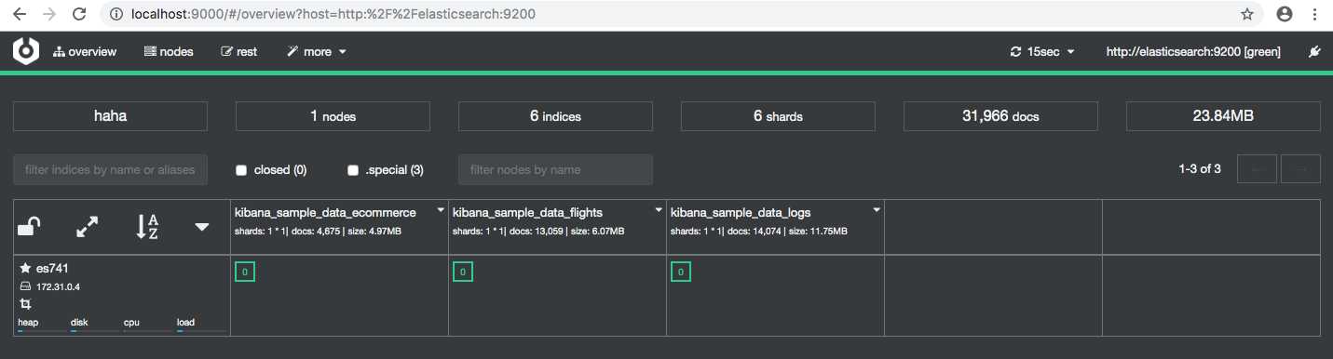This screenshot has width=1333, height=359.
Task: Click the 1-3 of 3 pagination text
Action: (1200, 169)
